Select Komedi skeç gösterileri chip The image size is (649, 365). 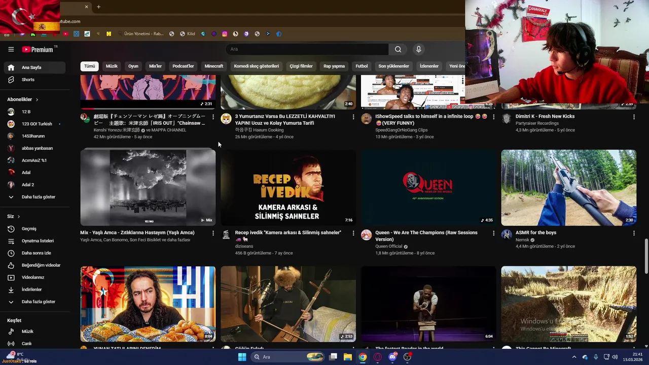coord(257,66)
